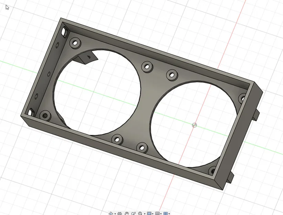Image resolution: width=283 pixels, height=215 pixels.
Task: Activate the Look At tool
Action: pos(120,213)
